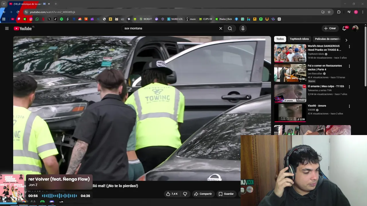This screenshot has width=367, height=206.
Task: Open TopNotch Idiots channel link
Action: tap(316, 54)
